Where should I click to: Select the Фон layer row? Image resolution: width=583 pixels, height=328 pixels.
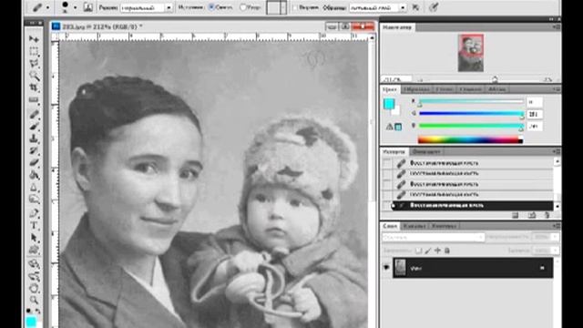click(x=473, y=267)
